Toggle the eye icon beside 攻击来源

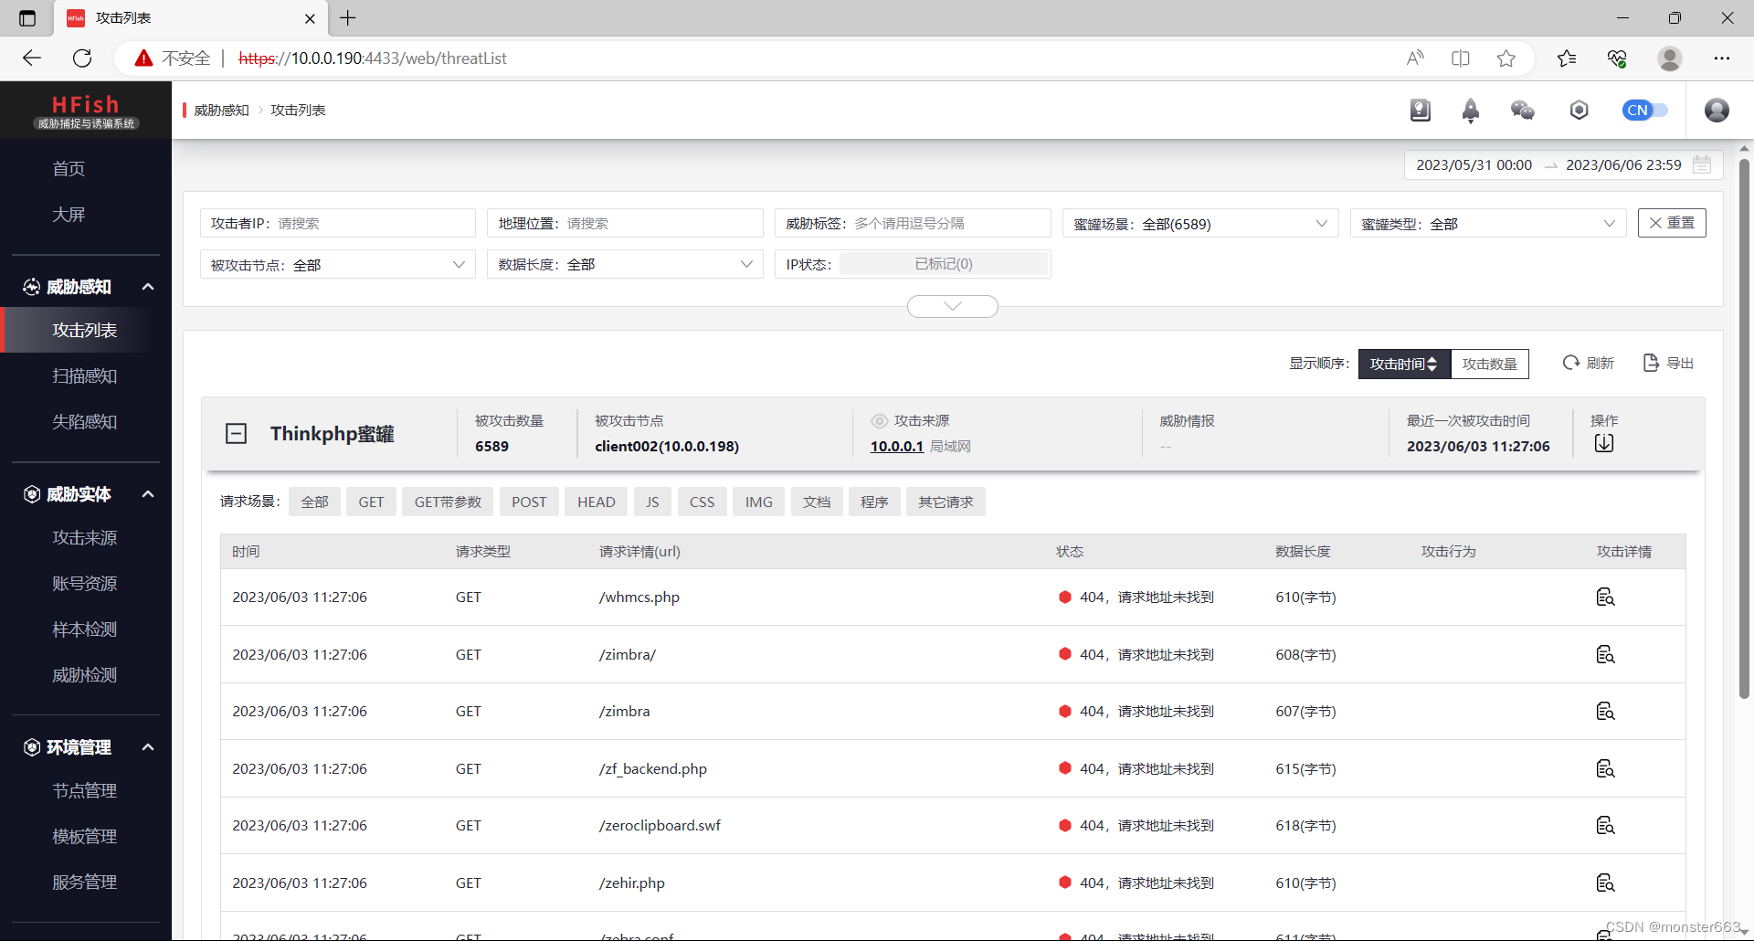click(879, 421)
